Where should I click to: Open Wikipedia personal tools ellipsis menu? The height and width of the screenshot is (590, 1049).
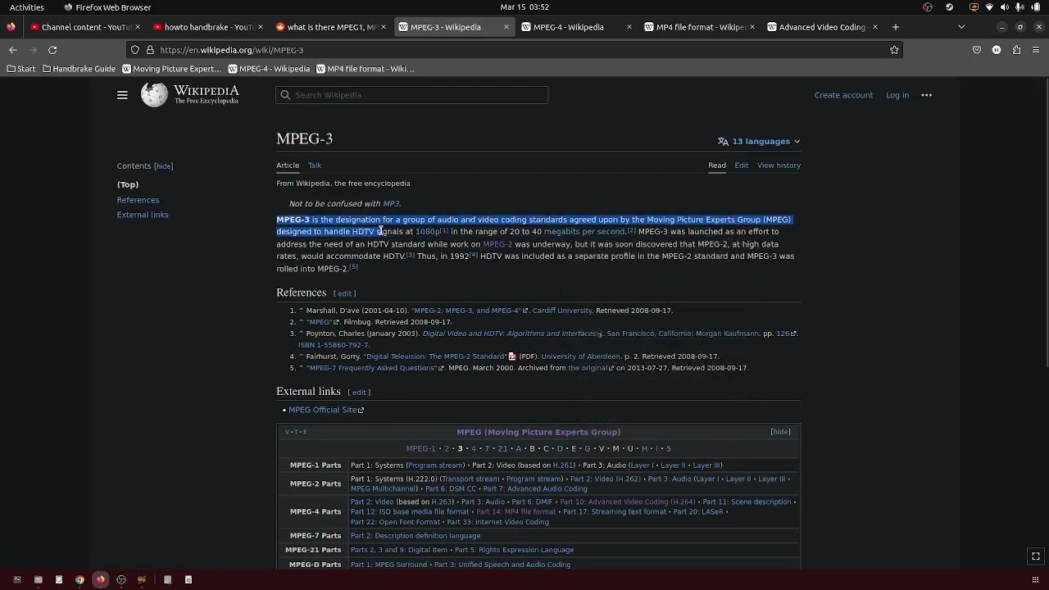click(927, 95)
